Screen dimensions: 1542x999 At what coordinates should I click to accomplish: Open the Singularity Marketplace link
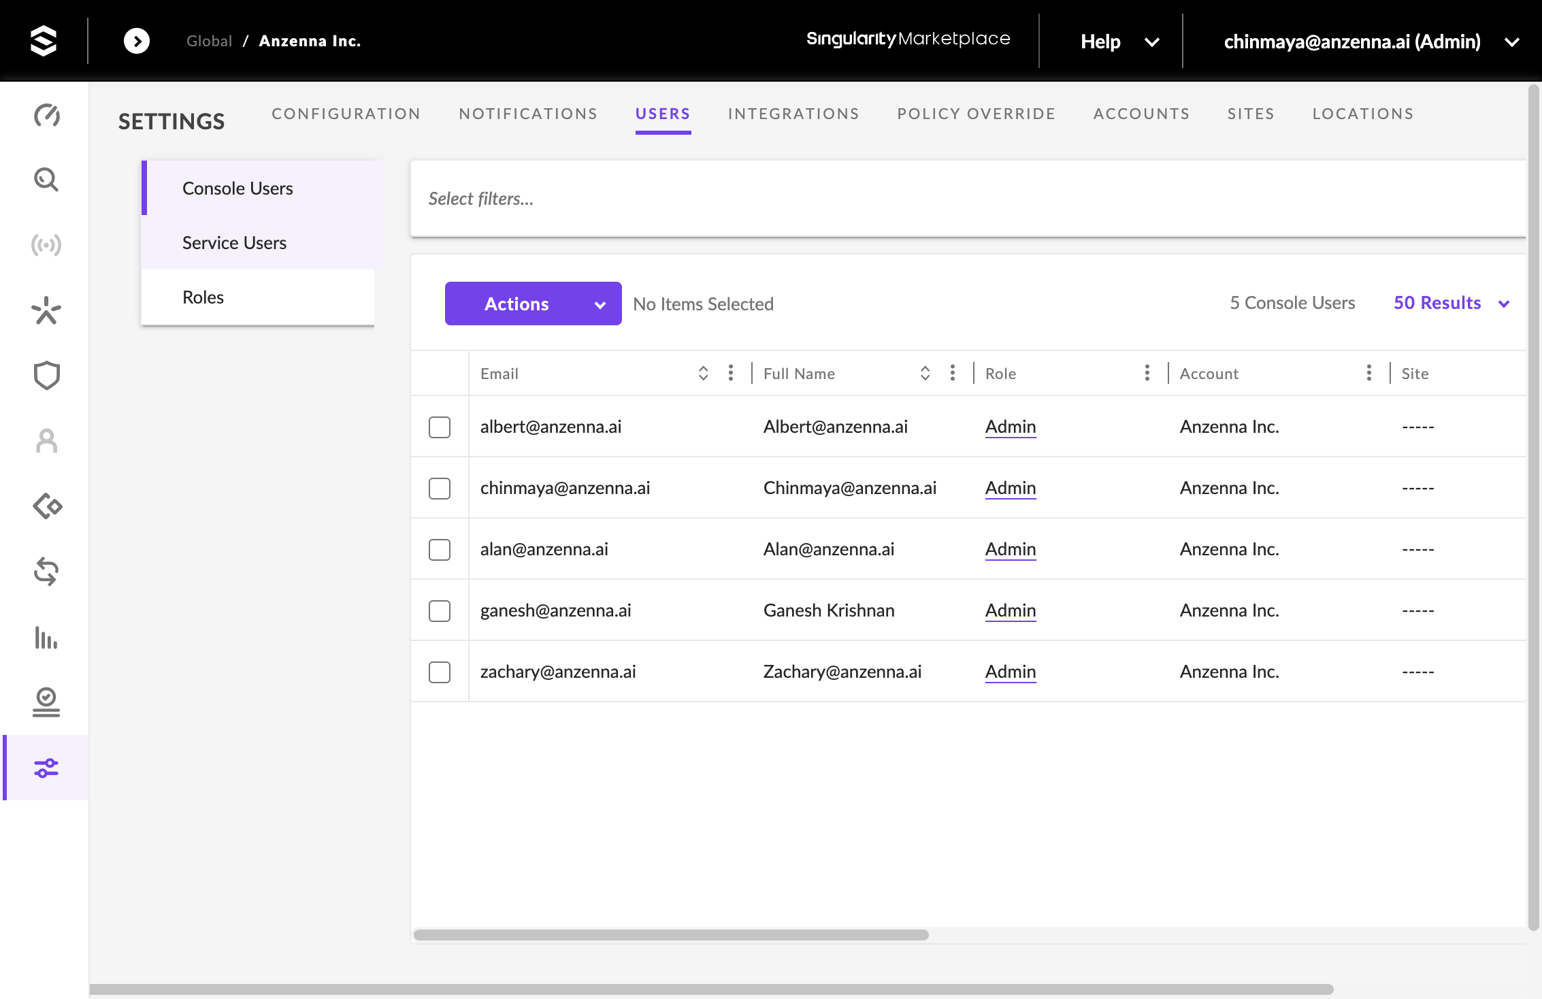click(x=908, y=39)
